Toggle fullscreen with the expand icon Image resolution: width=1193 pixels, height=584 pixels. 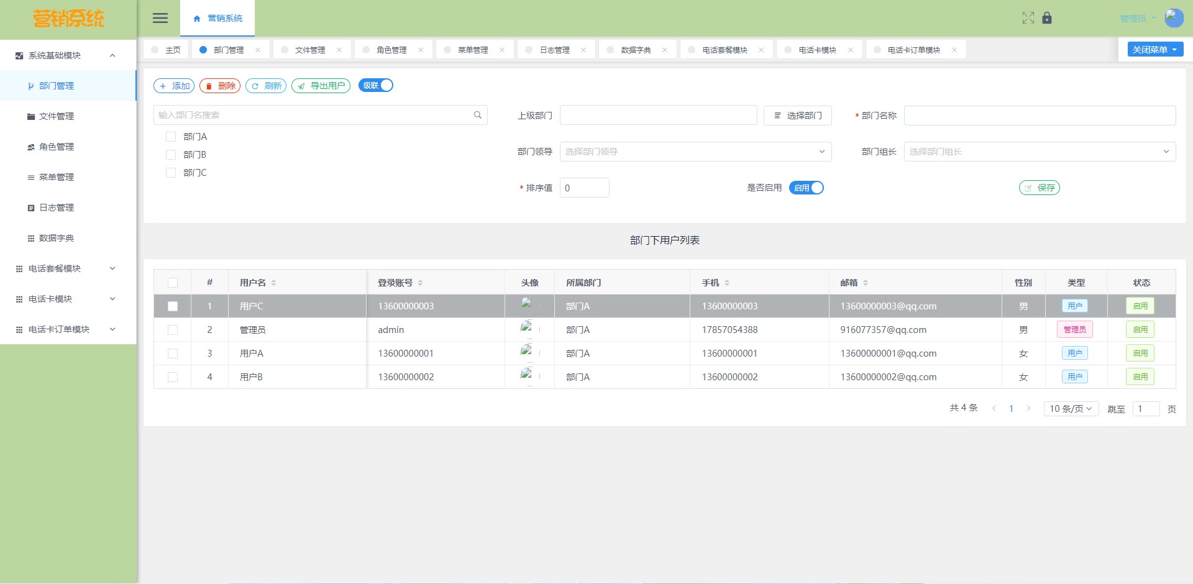point(1028,18)
